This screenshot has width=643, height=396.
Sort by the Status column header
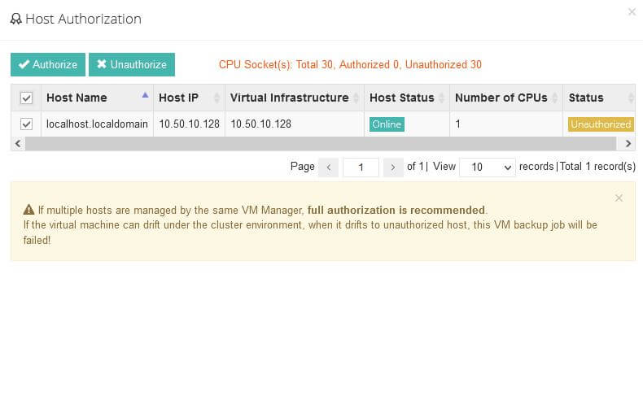[x=599, y=98]
